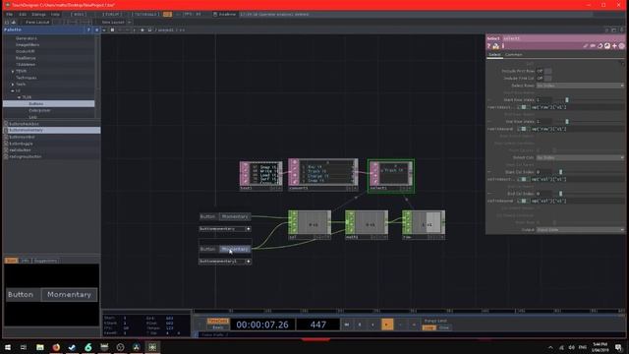
Task: Toggle Include First Row off switch
Action: click(x=547, y=71)
